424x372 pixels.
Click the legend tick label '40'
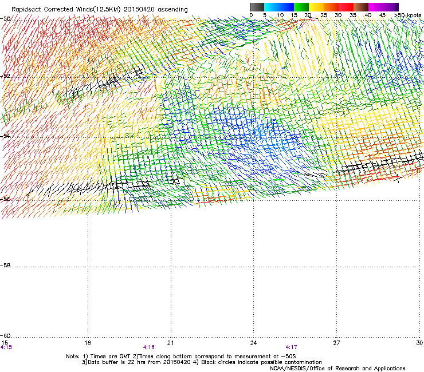[x=368, y=15]
